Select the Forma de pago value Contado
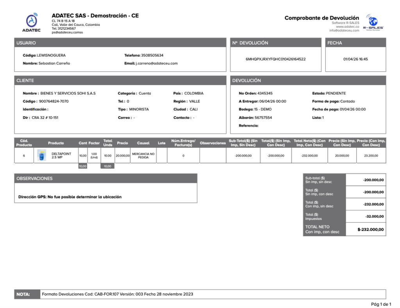The width and height of the screenshot is (400, 308). tap(347, 101)
